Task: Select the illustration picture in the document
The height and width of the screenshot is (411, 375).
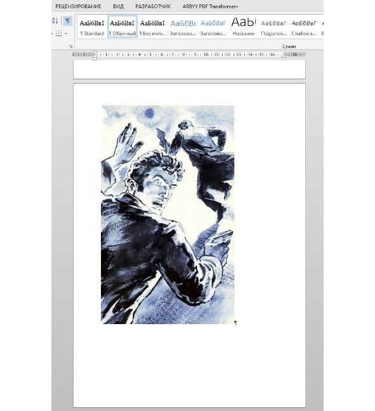Action: click(168, 214)
